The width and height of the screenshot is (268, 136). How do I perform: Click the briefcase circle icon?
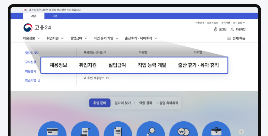(x=216, y=128)
